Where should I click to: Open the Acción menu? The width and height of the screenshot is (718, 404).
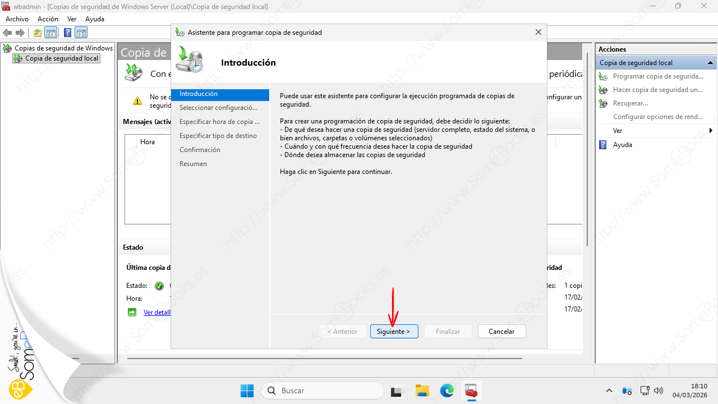click(48, 19)
